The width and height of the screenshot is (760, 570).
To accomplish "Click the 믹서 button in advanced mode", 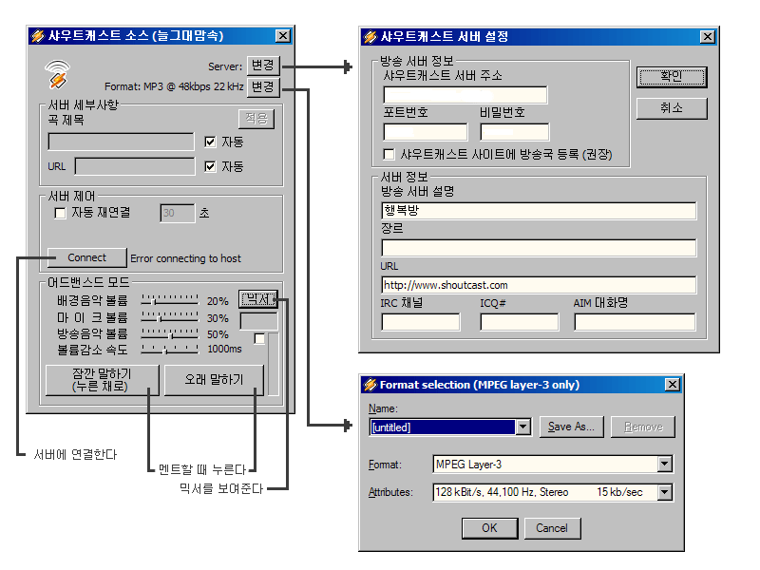I will pyautogui.click(x=258, y=299).
